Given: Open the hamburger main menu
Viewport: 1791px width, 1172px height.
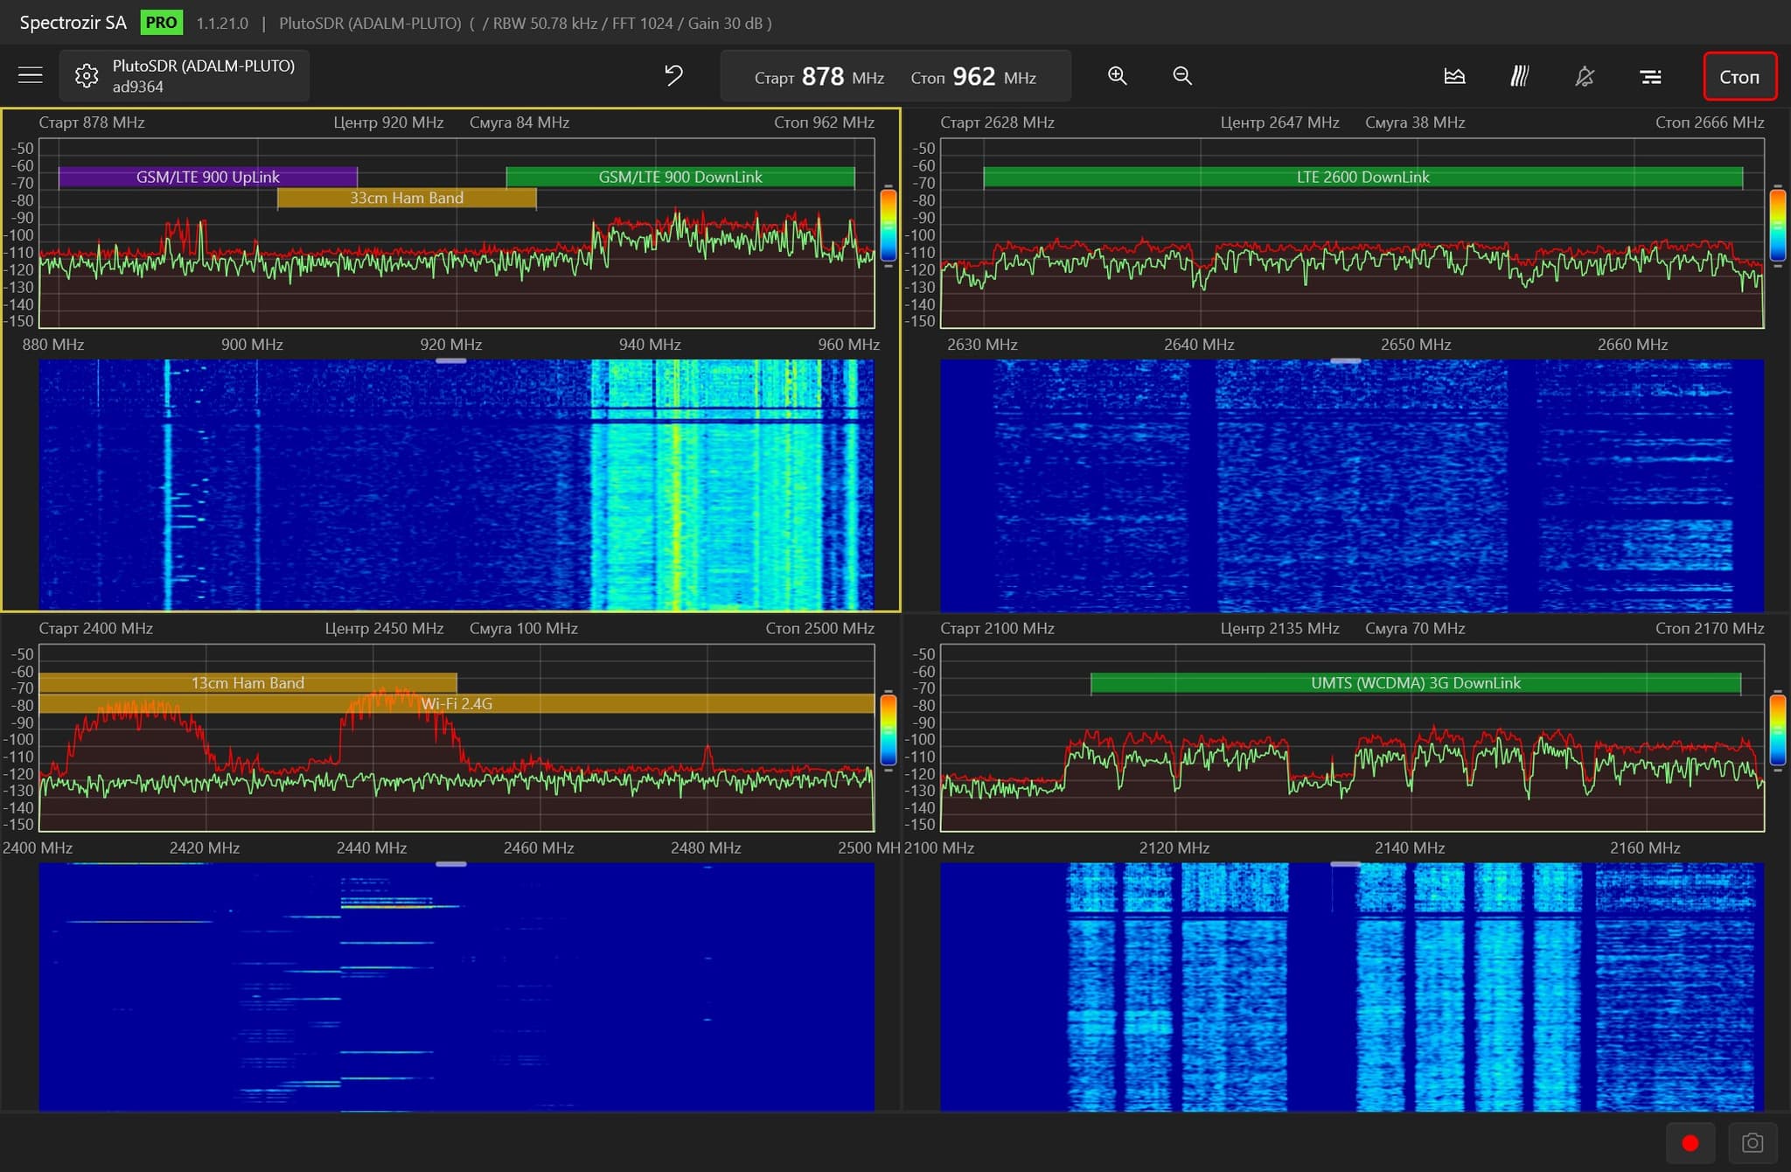Looking at the screenshot, I should [31, 76].
